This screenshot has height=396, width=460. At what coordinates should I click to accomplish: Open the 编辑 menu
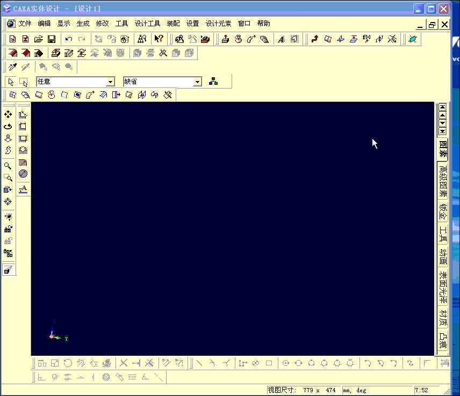tap(44, 24)
